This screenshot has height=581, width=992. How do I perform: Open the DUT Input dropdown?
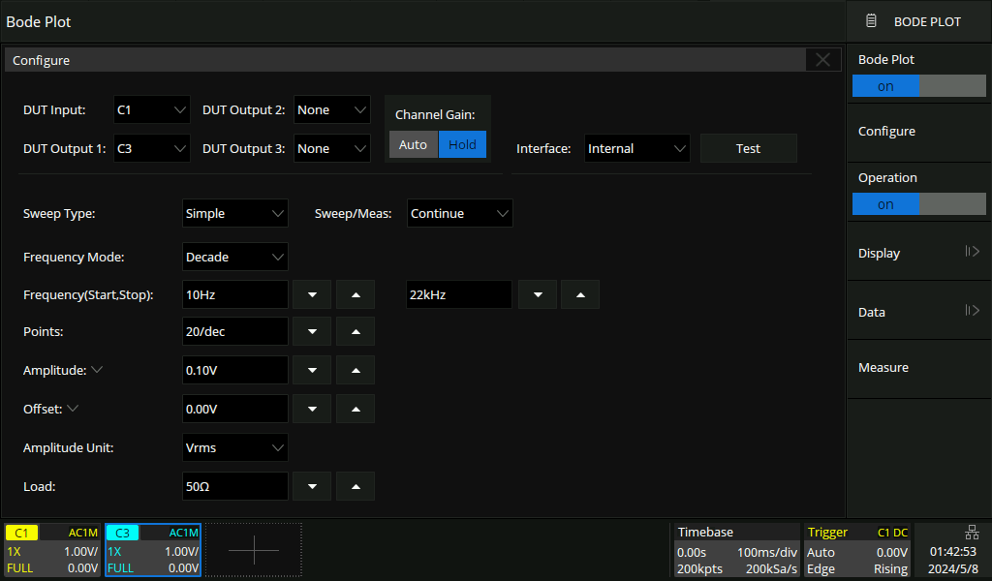tap(152, 110)
